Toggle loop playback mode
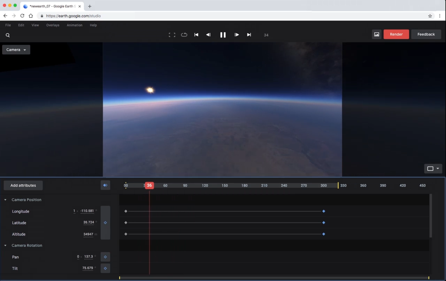This screenshot has height=281, width=446. pos(184,35)
